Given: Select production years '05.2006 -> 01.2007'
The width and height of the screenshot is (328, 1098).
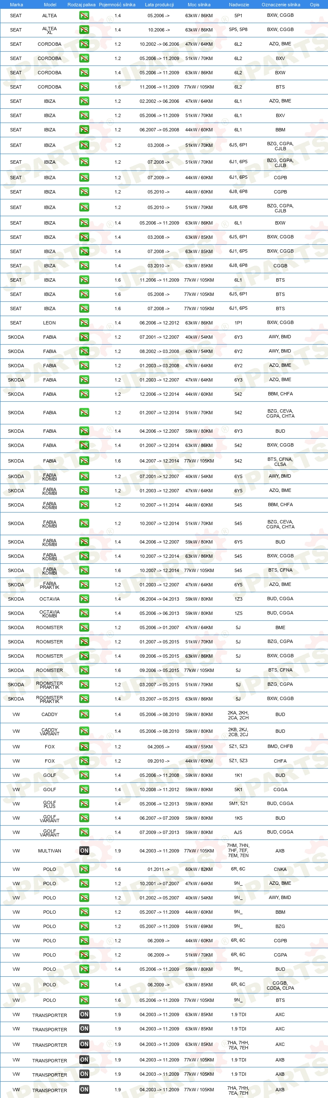Looking at the screenshot, I should (159, 628).
